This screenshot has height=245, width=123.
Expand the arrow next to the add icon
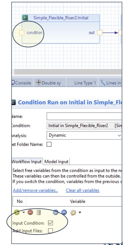tap(24, 212)
